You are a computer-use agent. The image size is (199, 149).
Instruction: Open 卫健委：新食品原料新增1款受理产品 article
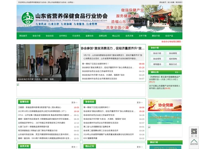click(40, 107)
